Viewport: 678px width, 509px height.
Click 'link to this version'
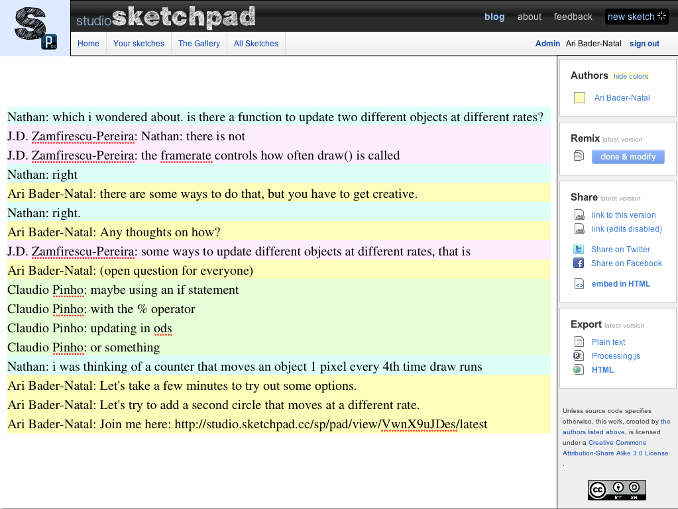(624, 215)
